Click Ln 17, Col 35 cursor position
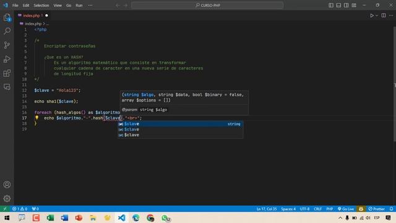 267,209
